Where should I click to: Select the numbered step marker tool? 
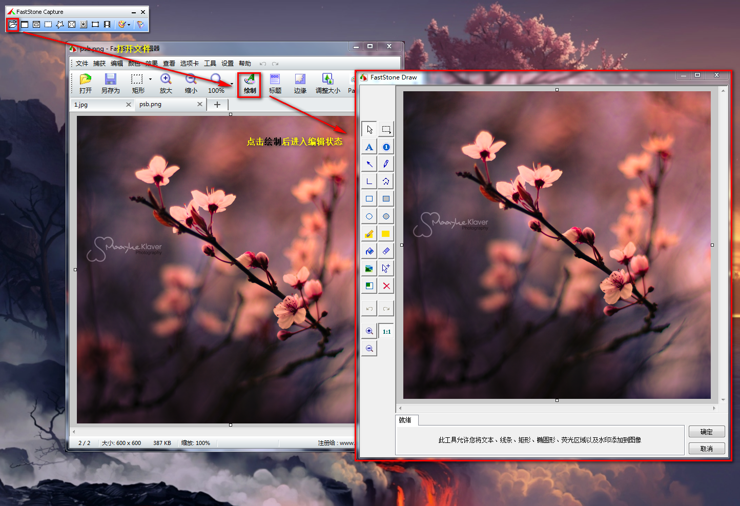(386, 147)
